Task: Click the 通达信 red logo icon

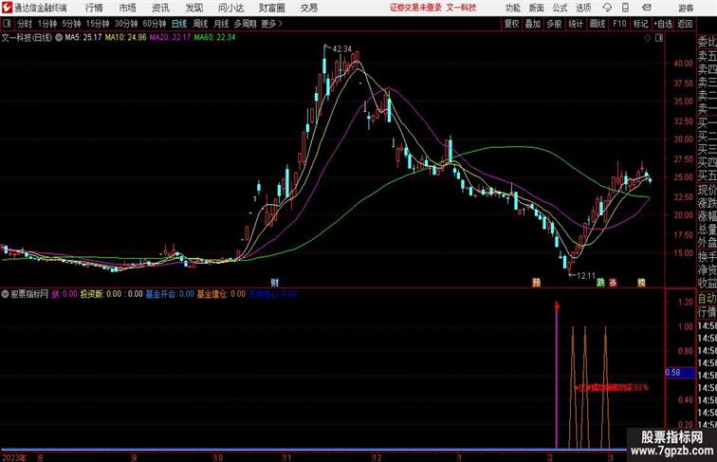Action: click(x=7, y=8)
